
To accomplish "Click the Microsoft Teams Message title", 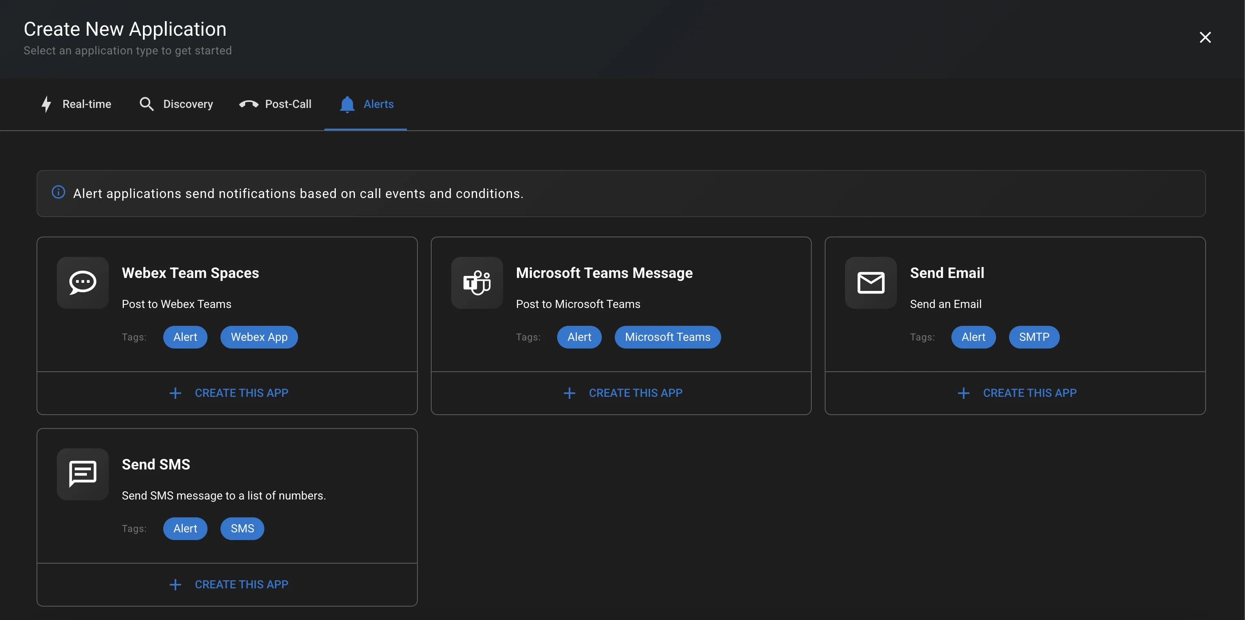I will (x=604, y=273).
